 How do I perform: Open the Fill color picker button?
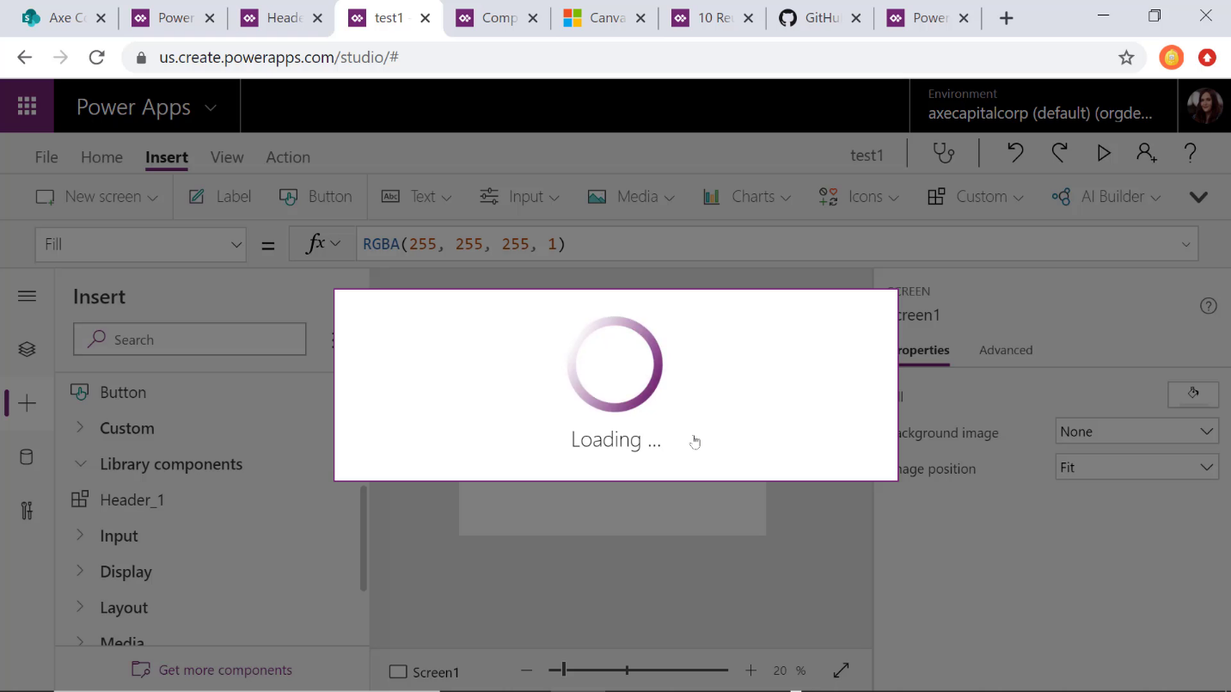click(x=1193, y=394)
